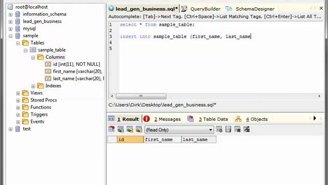Open the QueryBuilder tab
The width and height of the screenshot is (328, 185).
[x=201, y=9]
